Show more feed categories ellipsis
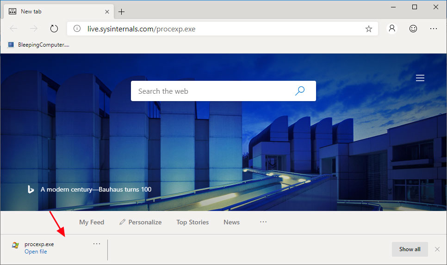This screenshot has height=265, width=447. (263, 222)
